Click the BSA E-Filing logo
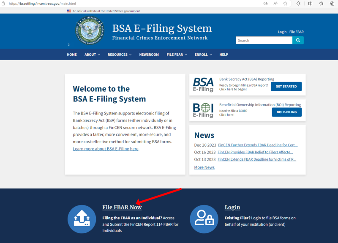The image size is (338, 243). 203,85
